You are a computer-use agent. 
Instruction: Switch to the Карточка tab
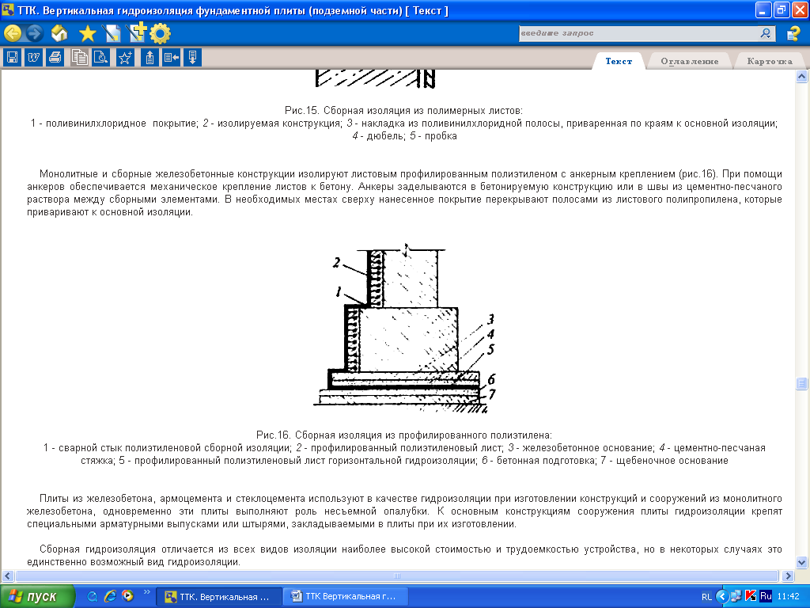(x=769, y=61)
